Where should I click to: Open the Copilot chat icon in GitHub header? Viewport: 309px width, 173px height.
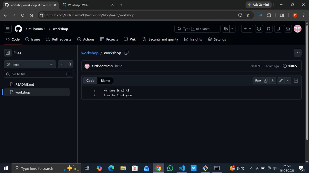[226, 29]
